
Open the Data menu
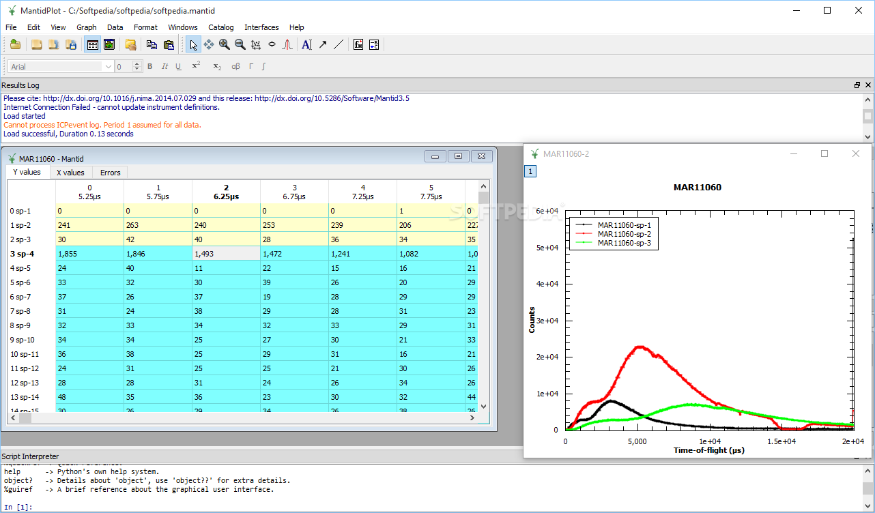[115, 27]
